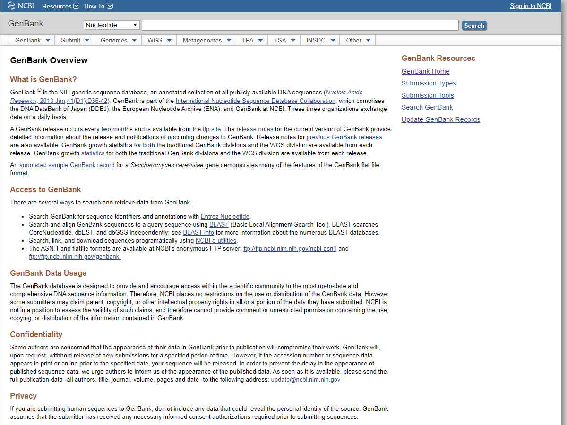Follow the Entrez Nucleotide link
Image resolution: width=567 pixels, height=425 pixels.
coord(225,217)
